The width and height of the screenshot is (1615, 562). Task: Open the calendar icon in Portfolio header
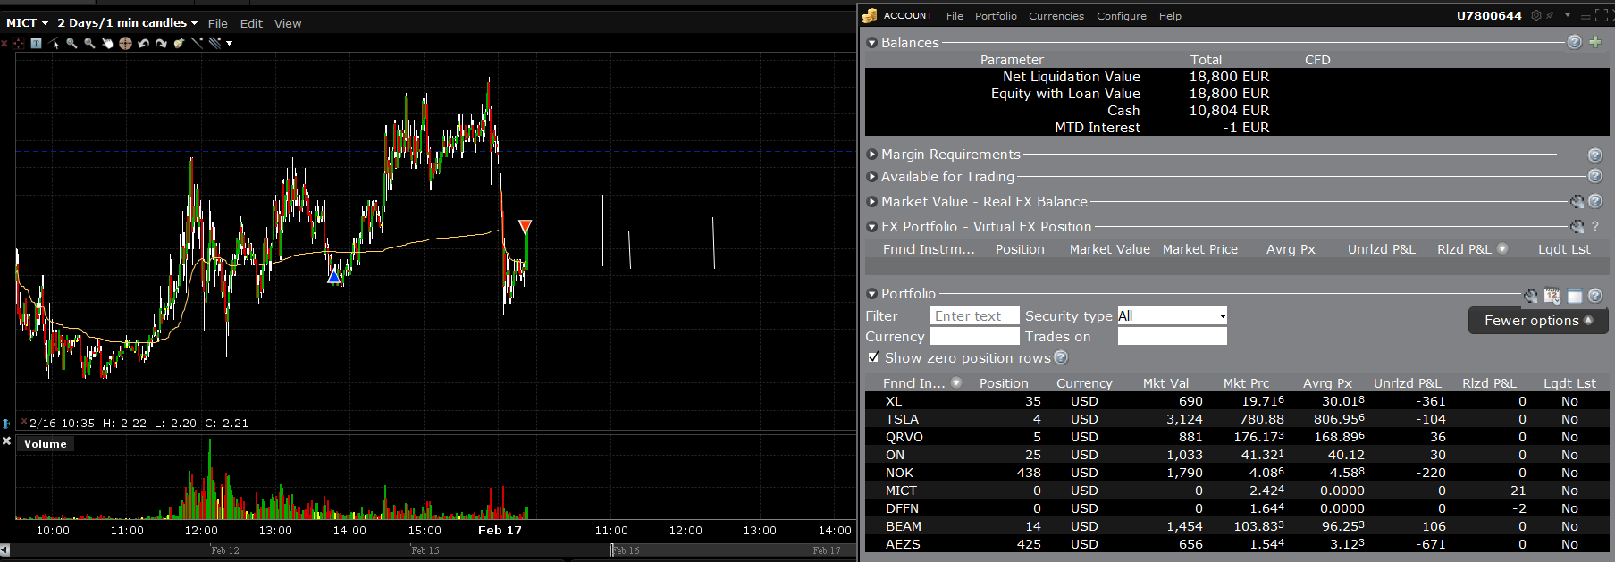click(1552, 296)
